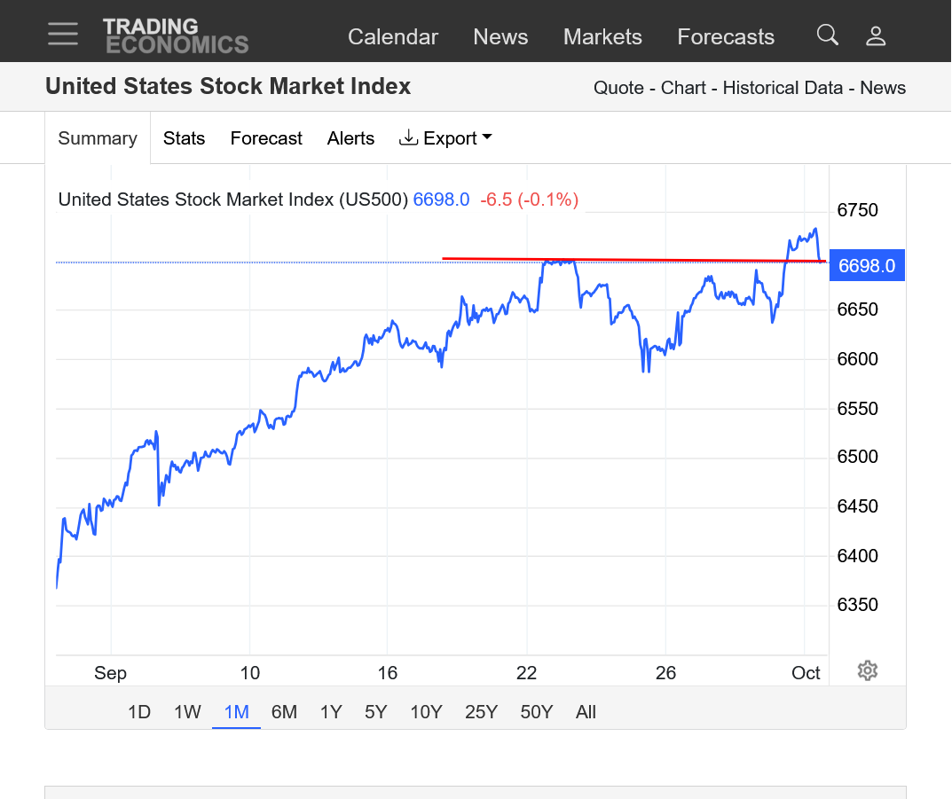Set chart range to 1D

[139, 712]
